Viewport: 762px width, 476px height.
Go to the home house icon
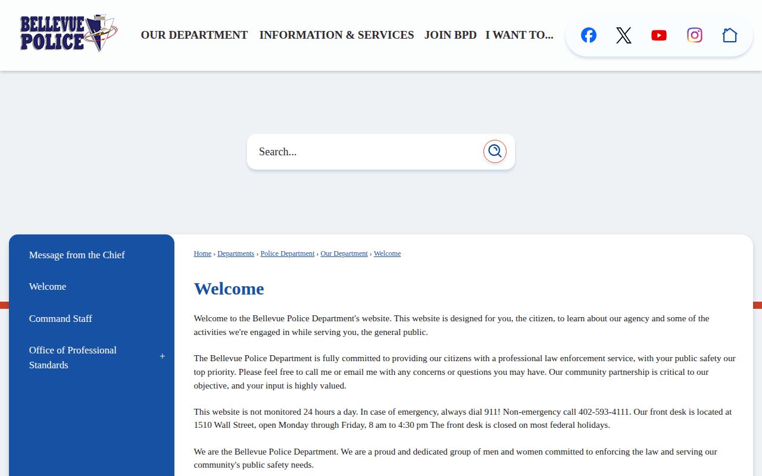(x=729, y=35)
